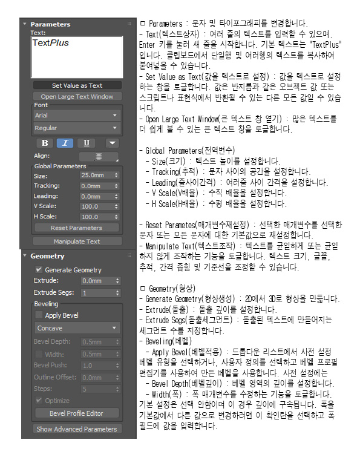Open the Regular font style dropdown
360x463 pixels.
click(77, 128)
